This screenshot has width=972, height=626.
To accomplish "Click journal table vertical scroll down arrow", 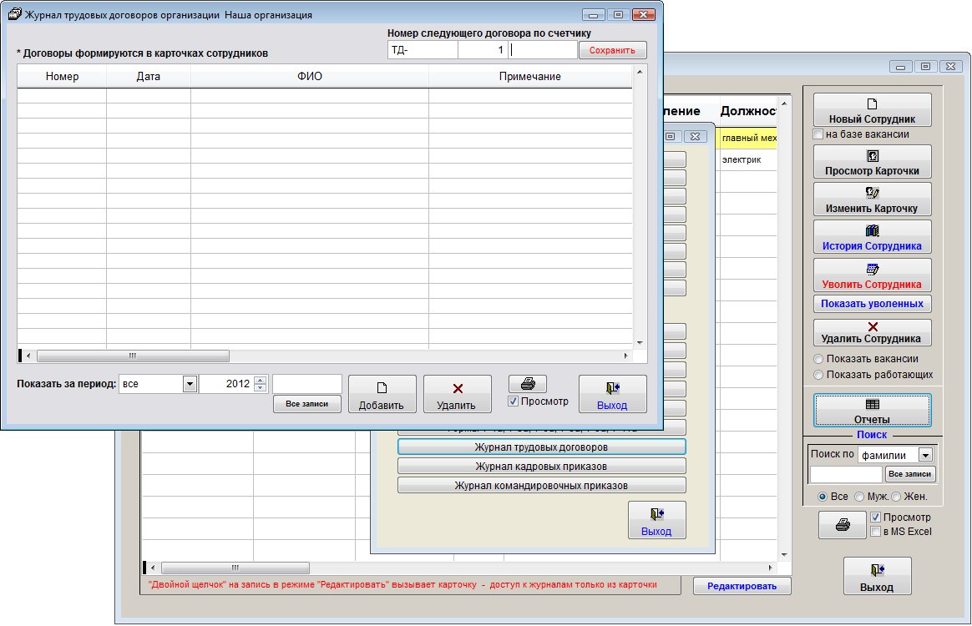I will [639, 343].
